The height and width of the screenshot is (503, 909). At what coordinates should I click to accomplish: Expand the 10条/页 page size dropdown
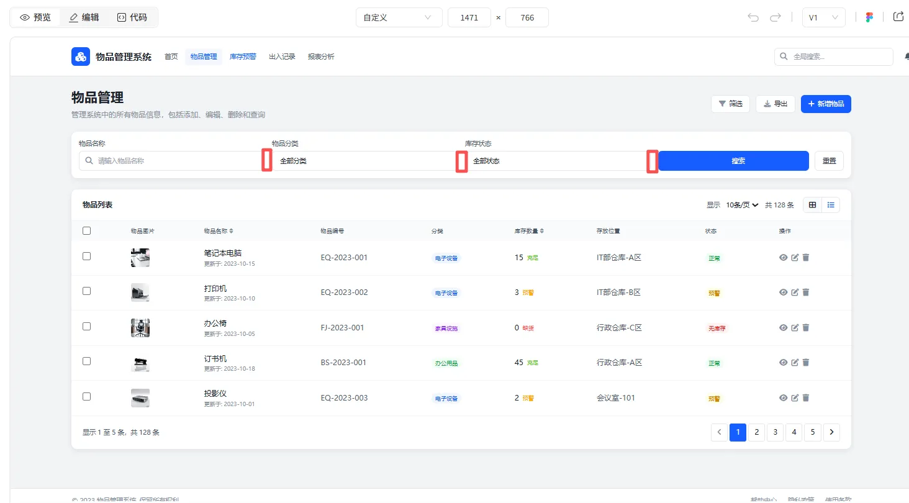(742, 205)
